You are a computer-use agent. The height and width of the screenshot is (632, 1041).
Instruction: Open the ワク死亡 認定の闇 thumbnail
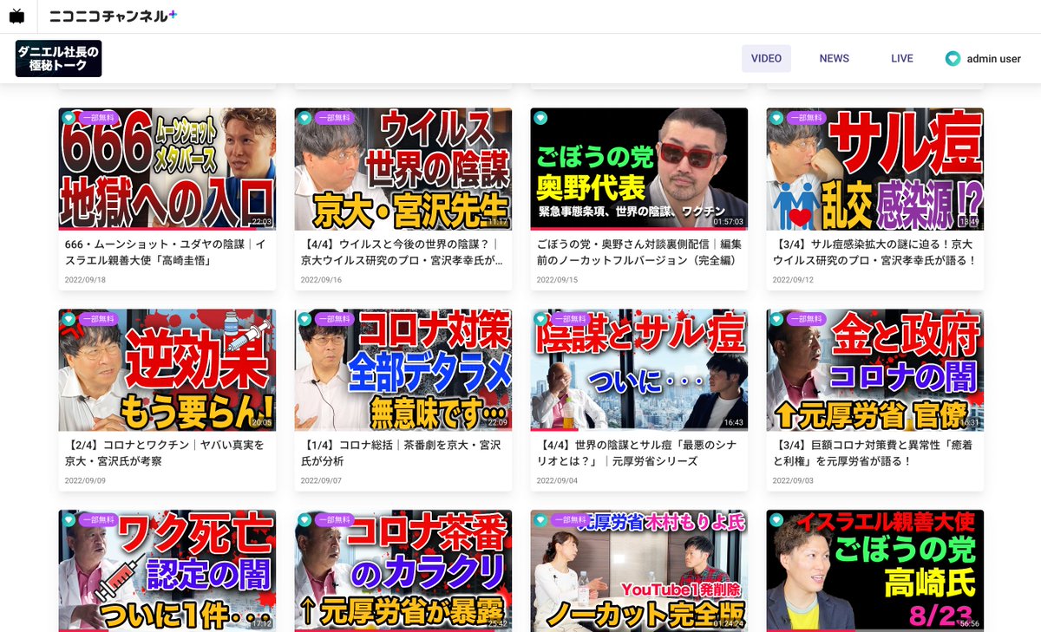pos(167,570)
